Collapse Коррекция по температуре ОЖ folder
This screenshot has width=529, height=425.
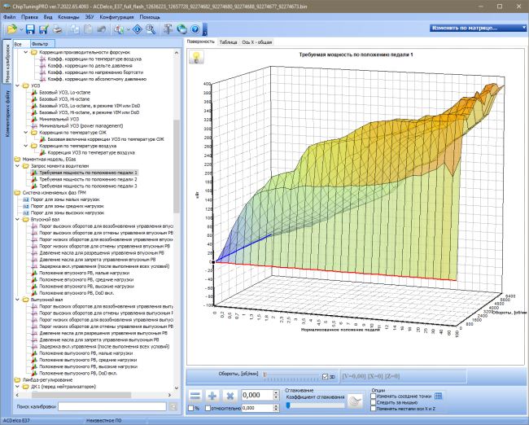tap(26, 133)
